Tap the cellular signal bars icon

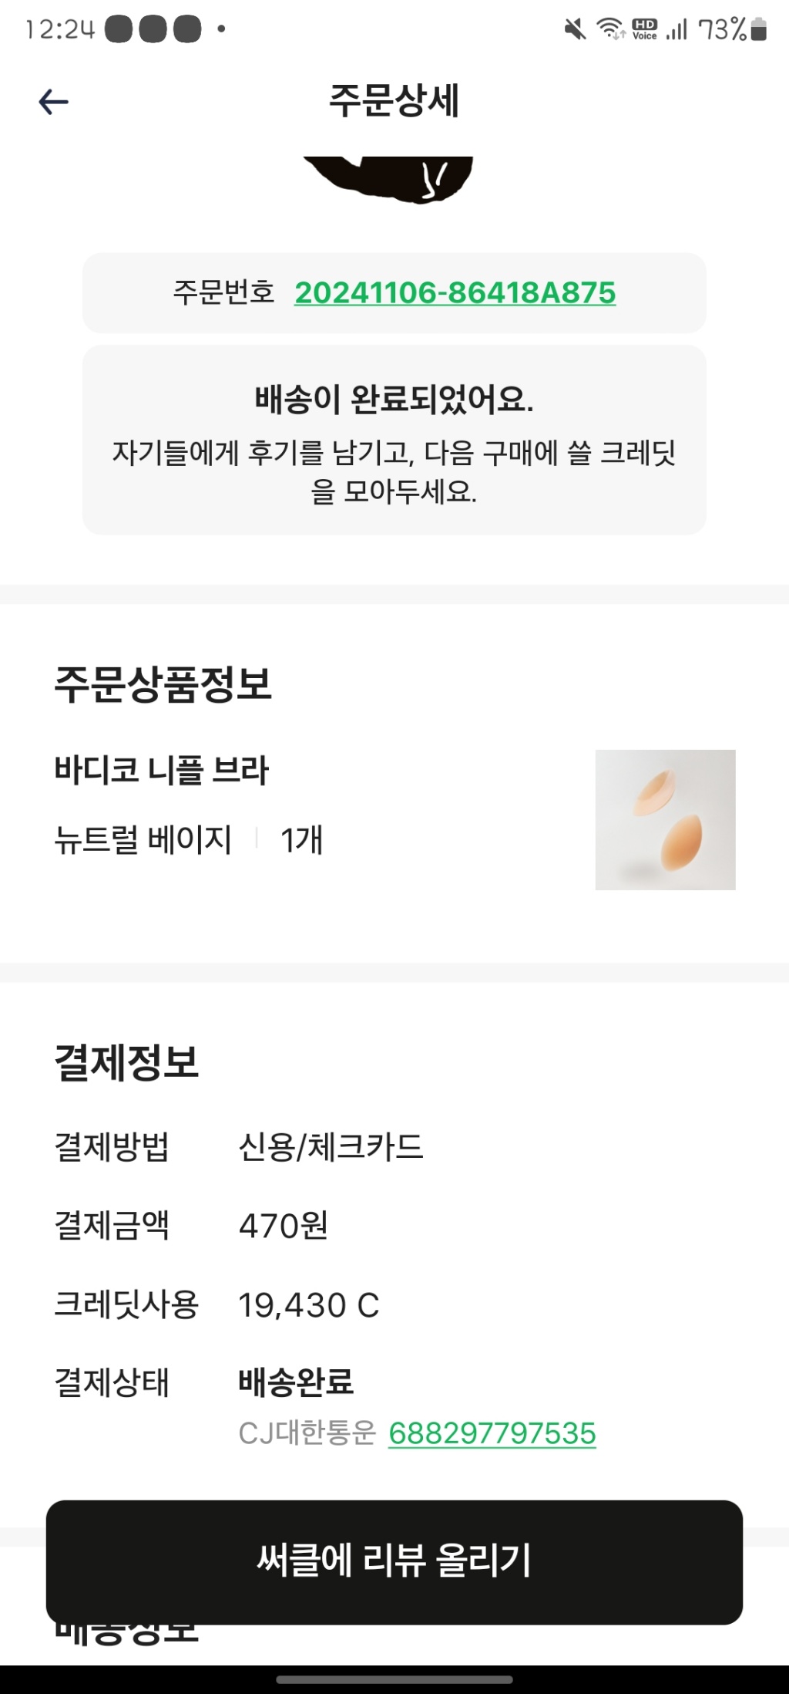click(677, 30)
